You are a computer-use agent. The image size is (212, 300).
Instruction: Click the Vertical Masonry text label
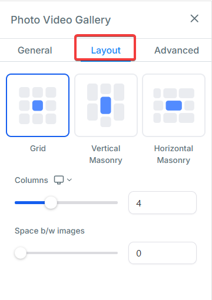click(106, 154)
